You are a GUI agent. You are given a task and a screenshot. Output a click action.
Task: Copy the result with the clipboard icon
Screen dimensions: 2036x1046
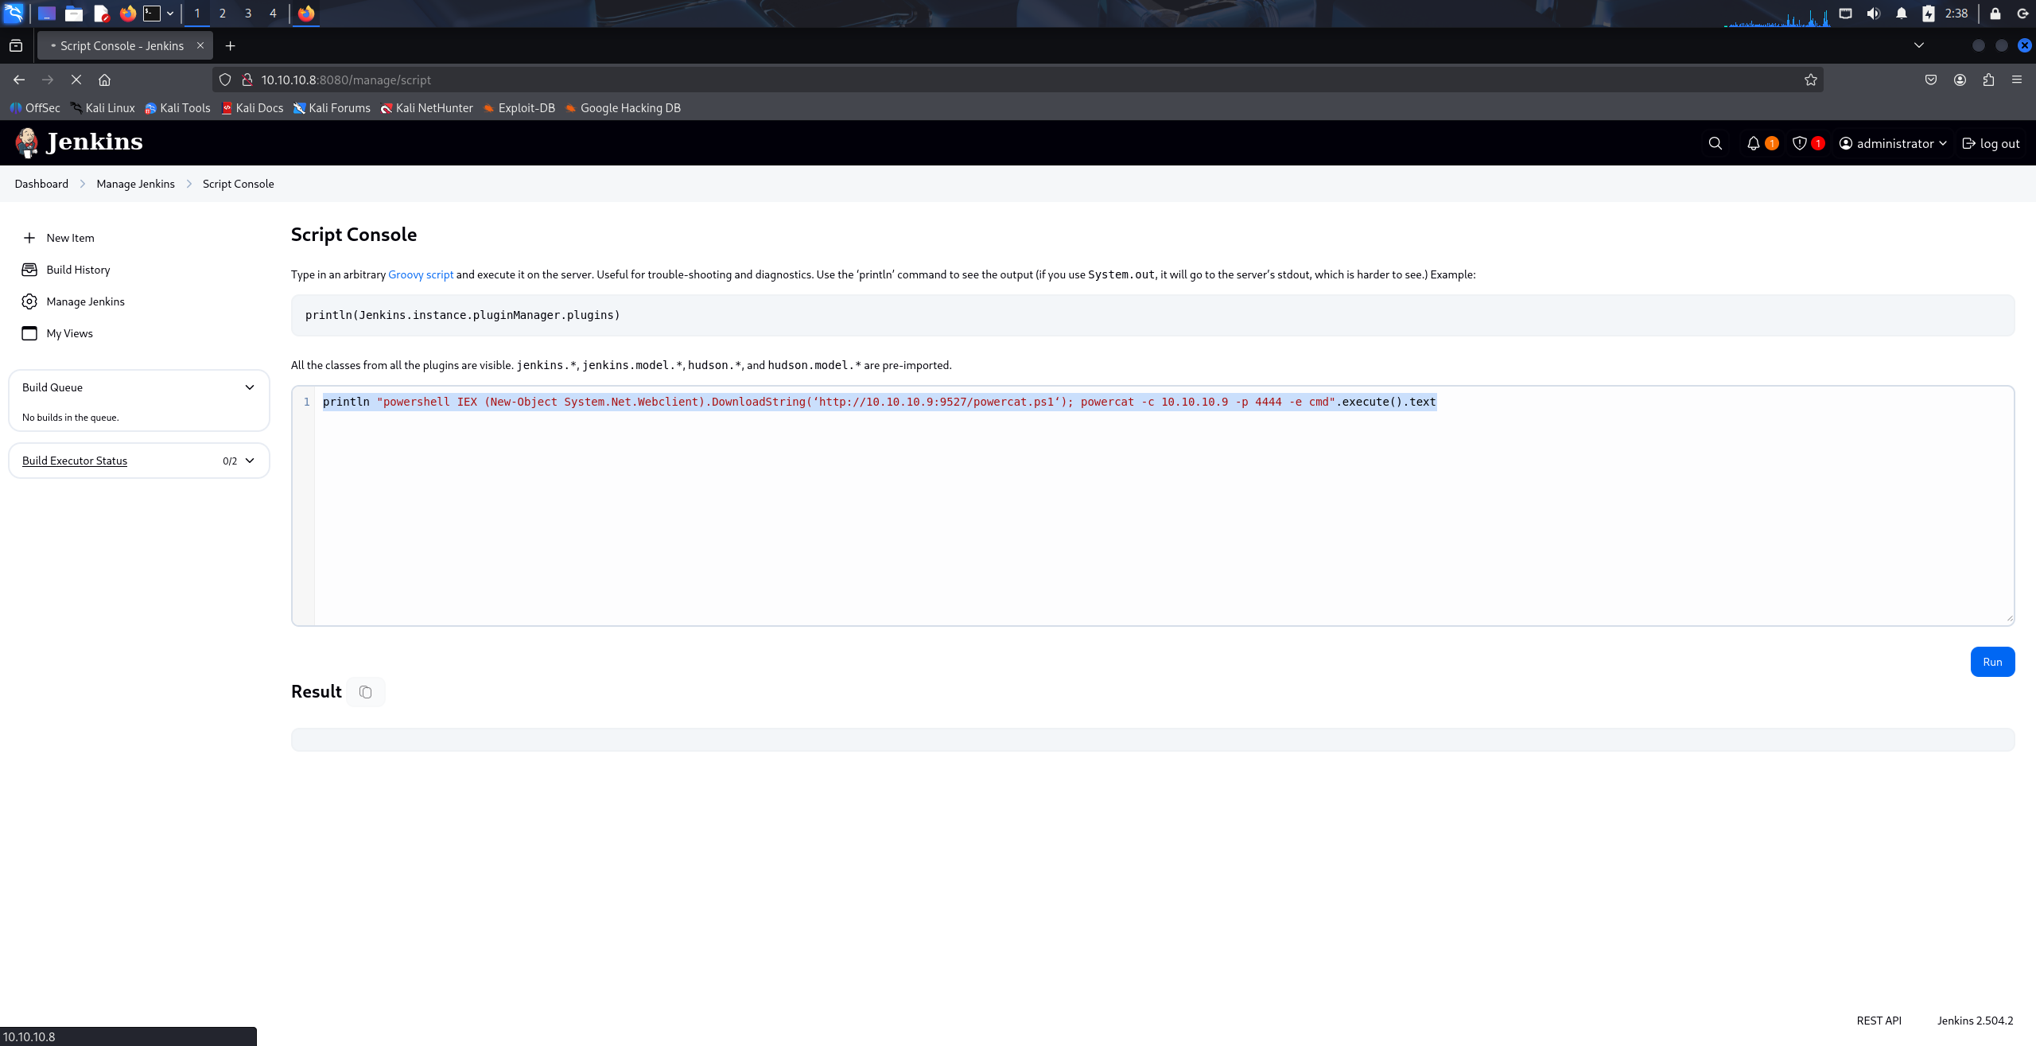[365, 692]
